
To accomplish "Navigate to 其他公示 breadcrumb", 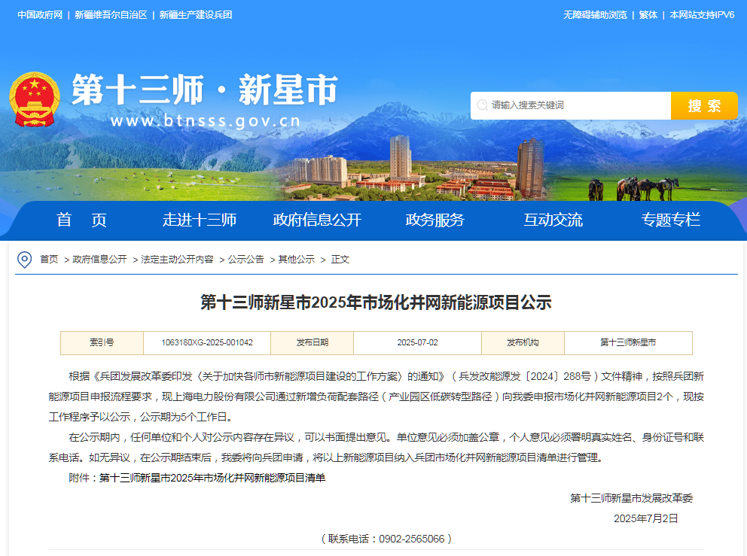I will point(297,260).
